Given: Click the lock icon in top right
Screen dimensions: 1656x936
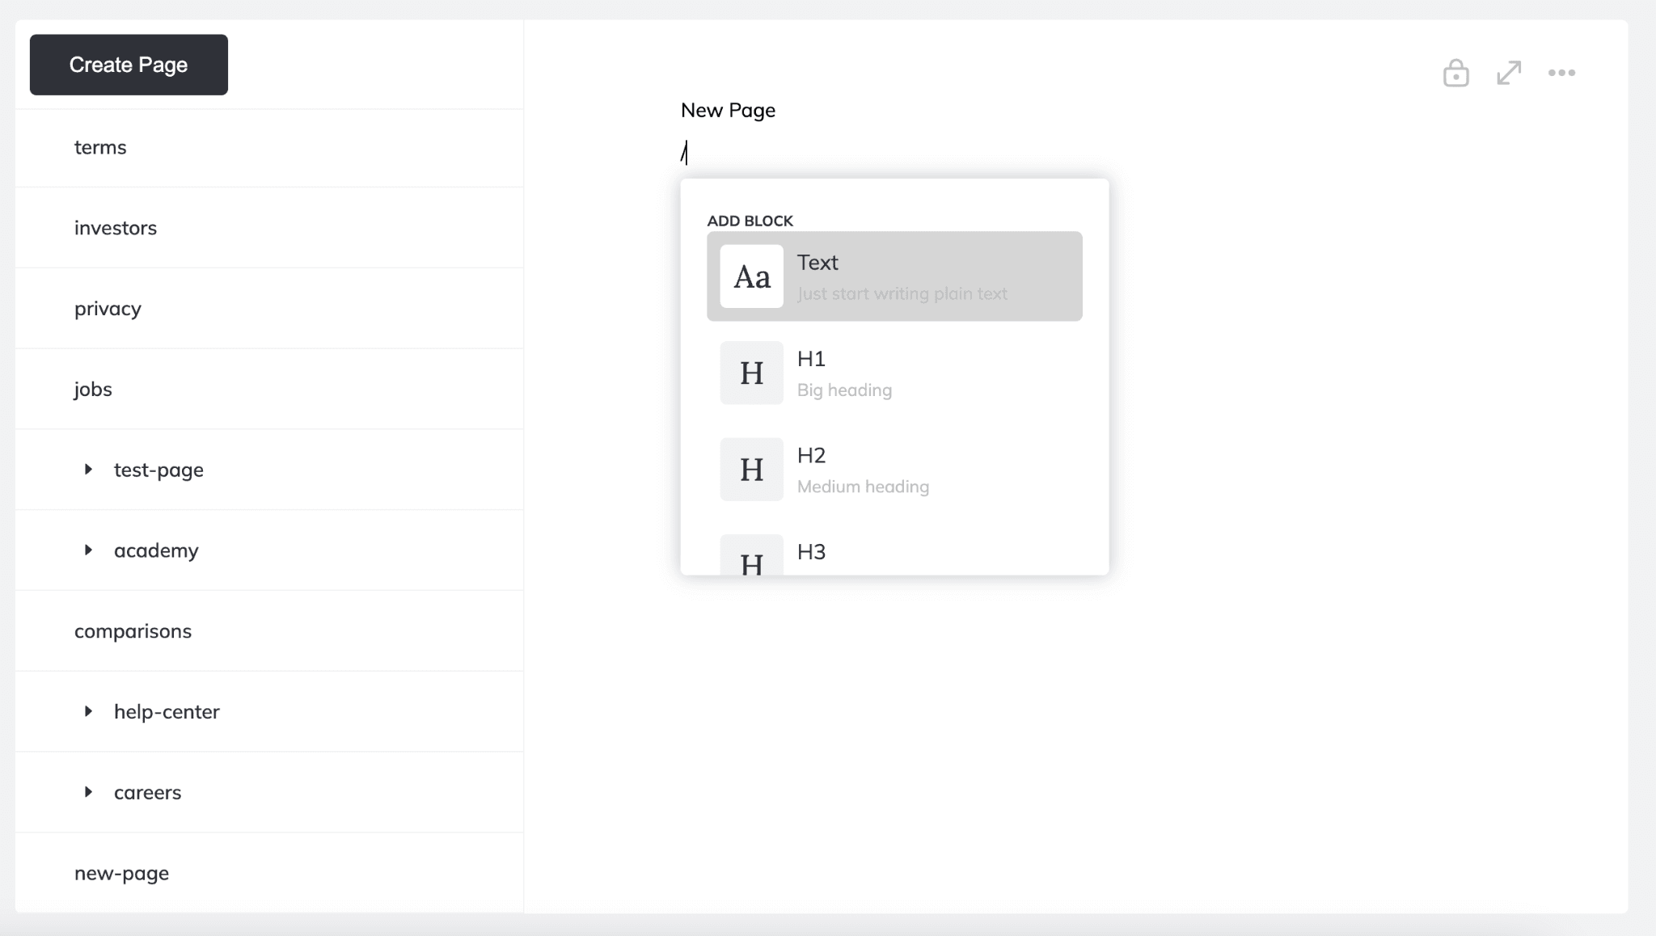Looking at the screenshot, I should (x=1455, y=74).
